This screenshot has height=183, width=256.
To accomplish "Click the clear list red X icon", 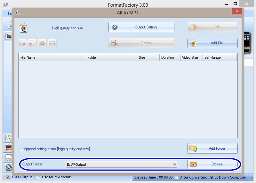I will pos(32,43).
